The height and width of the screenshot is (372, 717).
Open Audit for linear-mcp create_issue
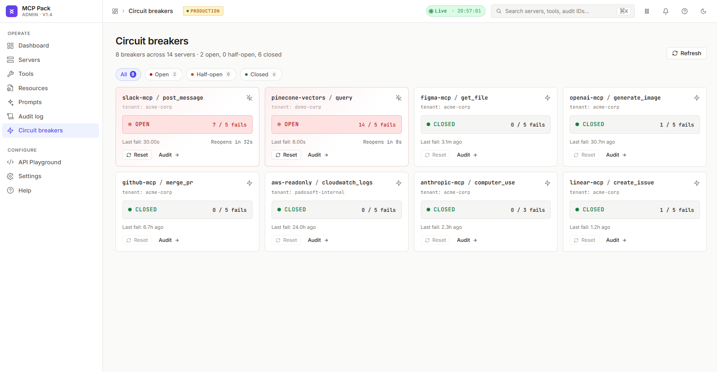616,240
